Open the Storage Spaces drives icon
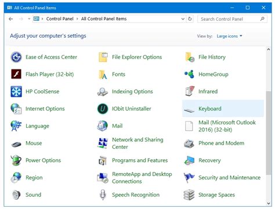The height and width of the screenshot is (209, 275). (x=189, y=195)
